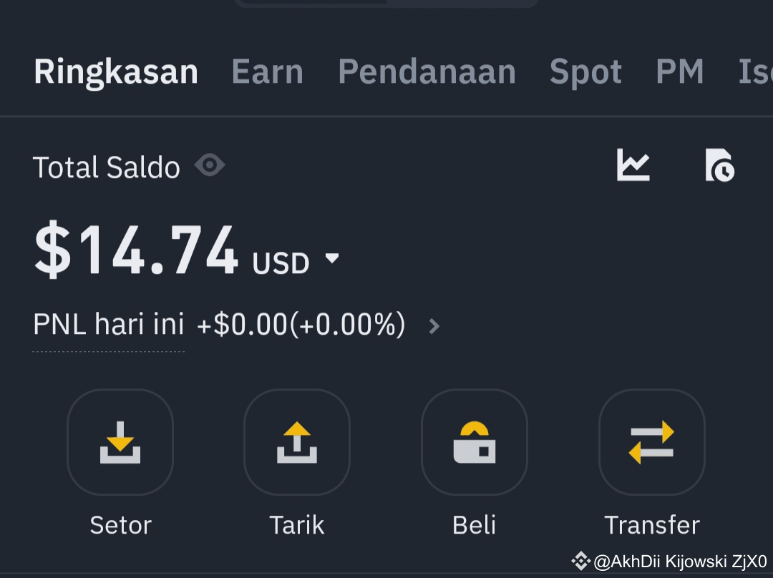773x578 pixels.
Task: Select the Ringkasan tab
Action: (x=116, y=72)
